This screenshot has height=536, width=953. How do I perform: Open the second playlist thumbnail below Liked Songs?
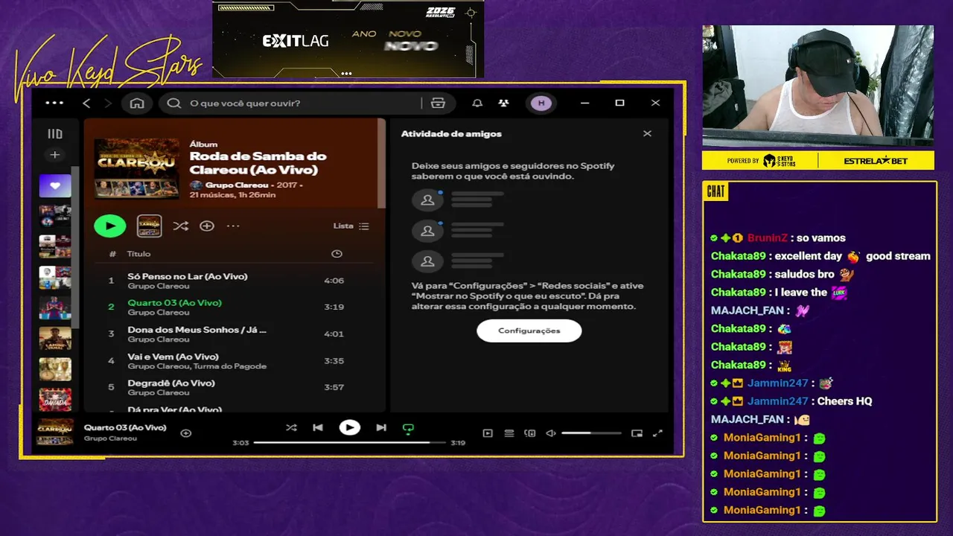pyautogui.click(x=55, y=246)
